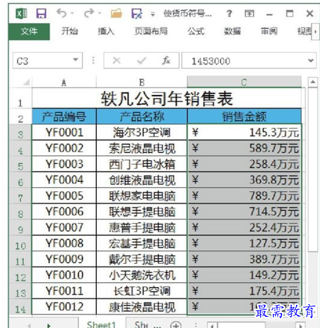
Task: Select cell 康佳液晶电视
Action: click(x=141, y=307)
